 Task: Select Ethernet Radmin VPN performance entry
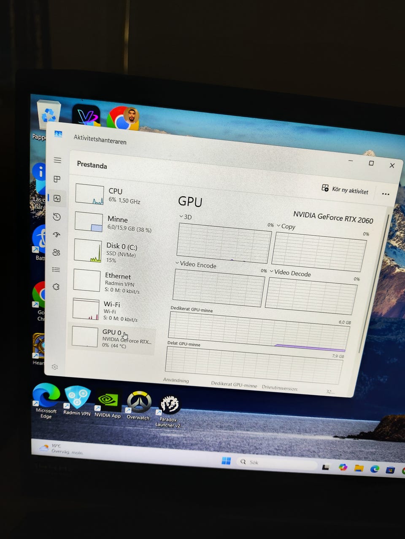pos(112,282)
